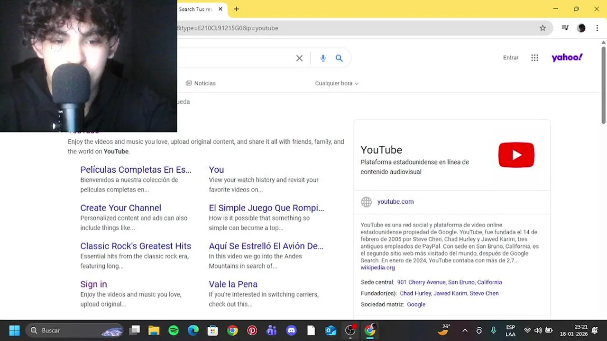This screenshot has height=341, width=607.
Task: Click the blue search magnifier icon
Action: 339,58
